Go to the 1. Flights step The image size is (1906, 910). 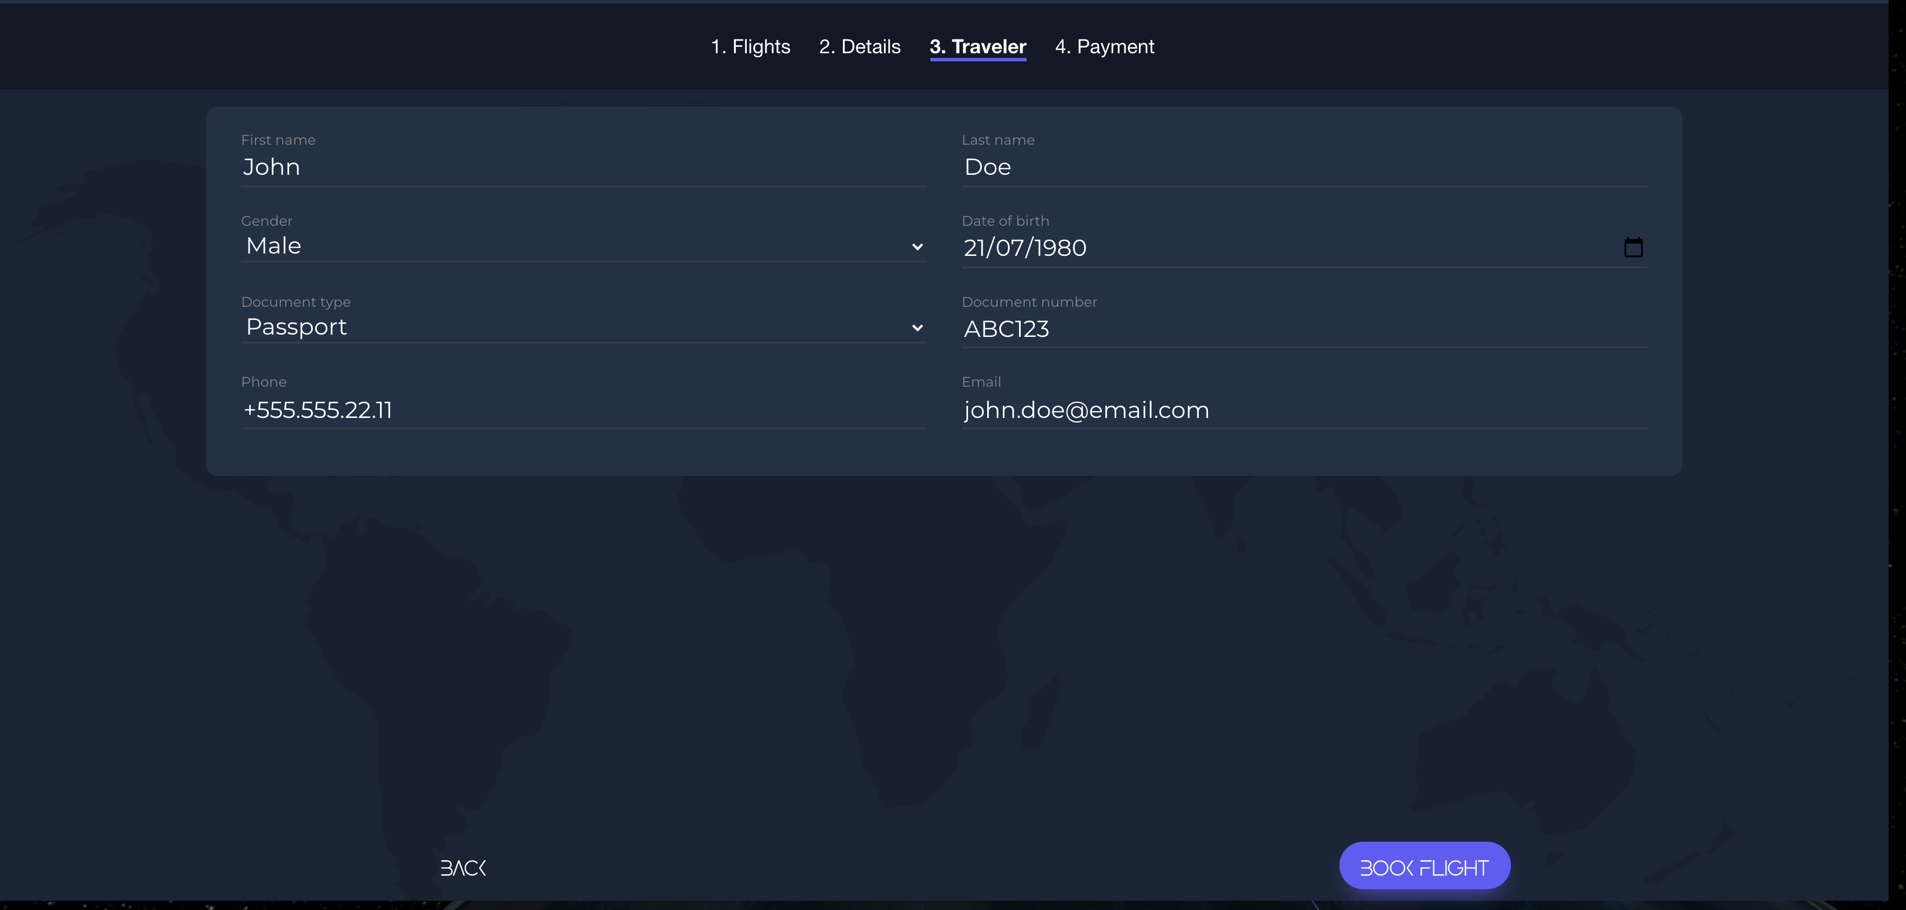(x=750, y=46)
